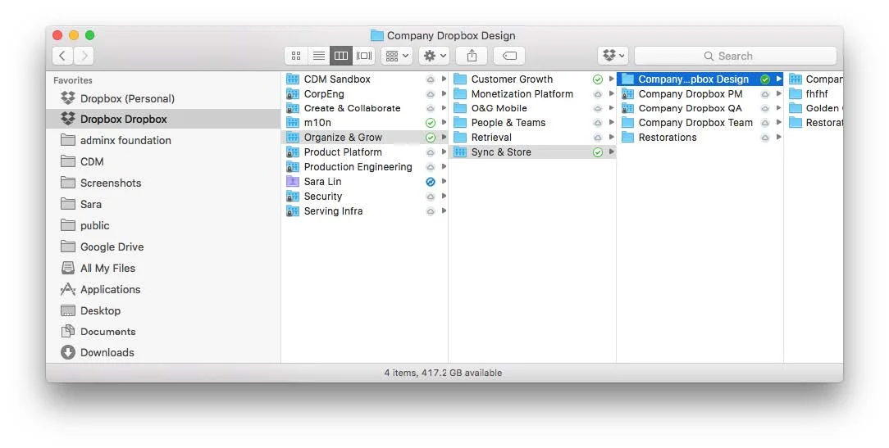Select the Retrieval folder
Viewport: 889px width, 448px height.
click(x=533, y=137)
